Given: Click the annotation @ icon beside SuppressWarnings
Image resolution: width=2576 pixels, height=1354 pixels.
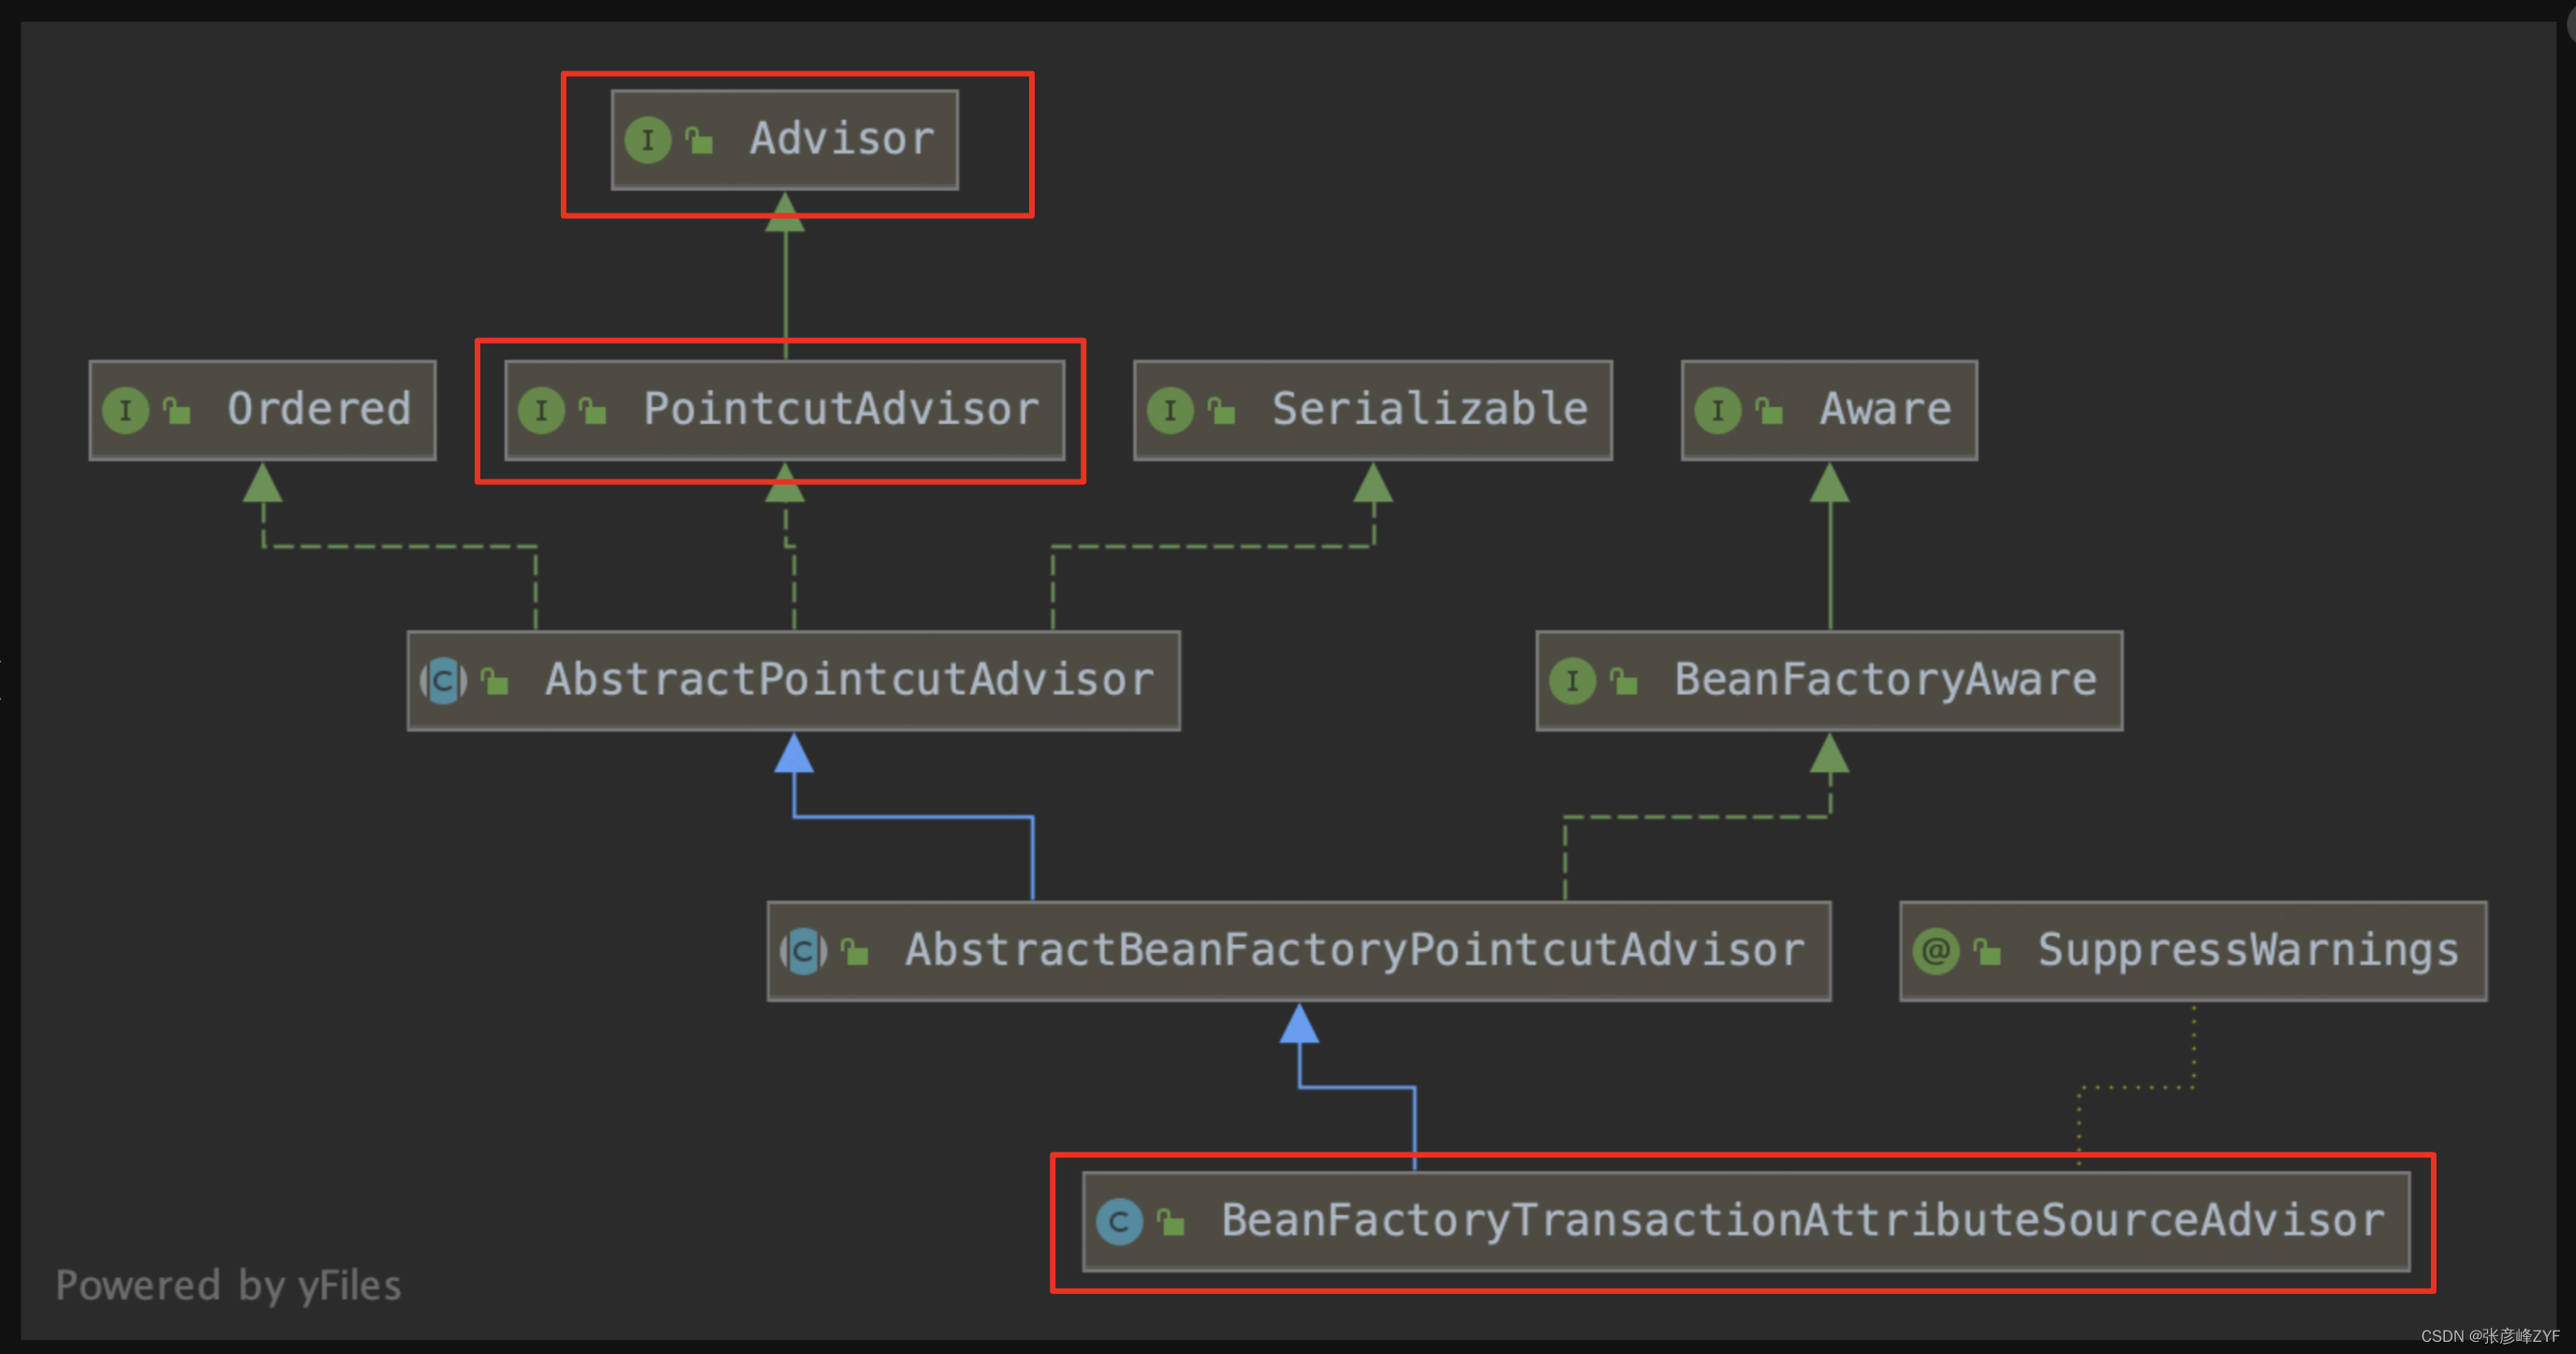Looking at the screenshot, I should coord(1936,951).
